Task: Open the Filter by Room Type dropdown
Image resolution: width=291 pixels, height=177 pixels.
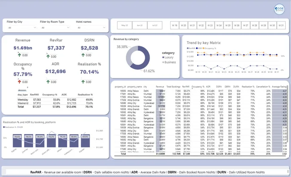Action: [55, 28]
